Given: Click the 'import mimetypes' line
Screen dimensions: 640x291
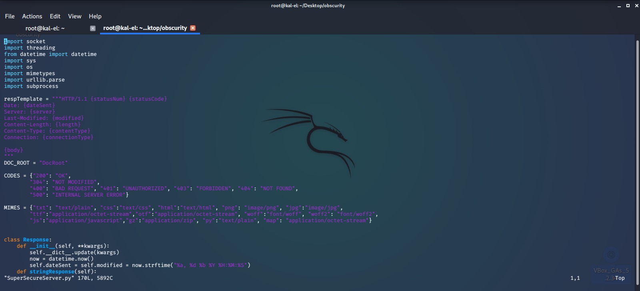Looking at the screenshot, I should point(30,74).
